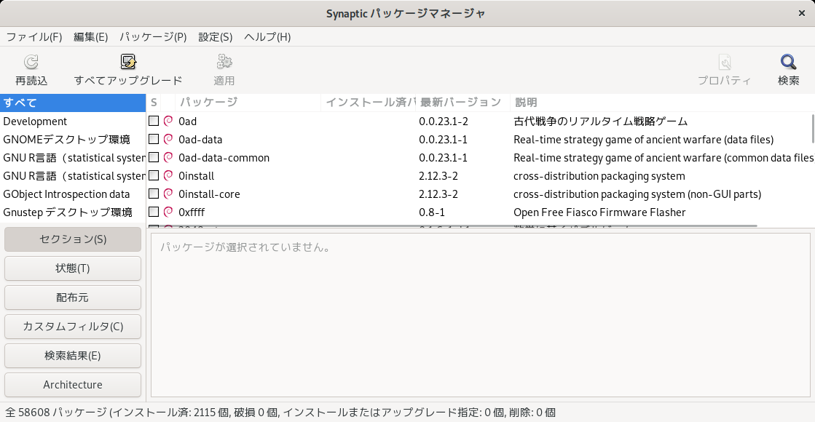The width and height of the screenshot is (815, 422).
Task: Toggle the status checkbox for 0ad
Action: pos(154,121)
